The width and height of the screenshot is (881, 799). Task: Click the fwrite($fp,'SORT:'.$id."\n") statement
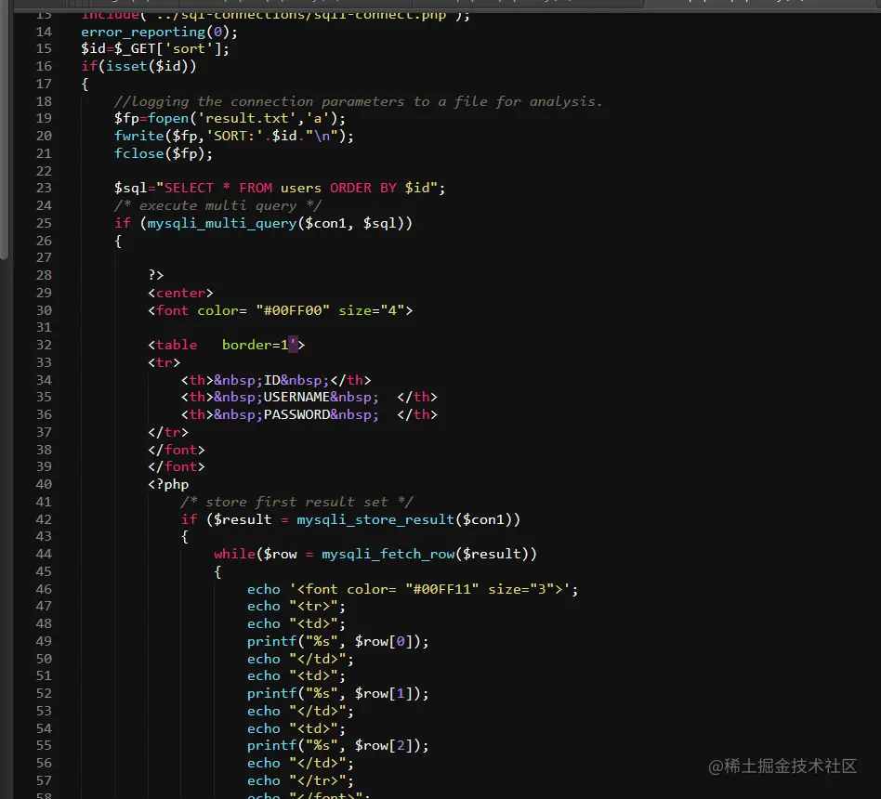click(234, 136)
